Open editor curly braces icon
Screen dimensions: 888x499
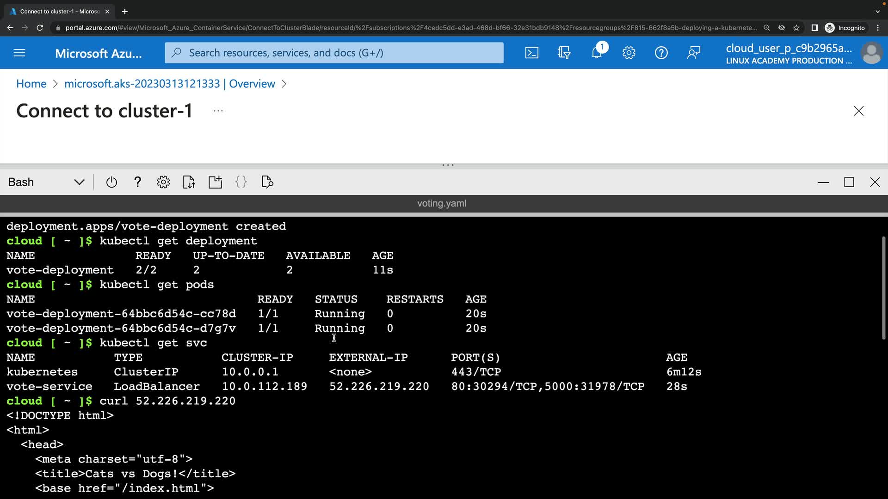[241, 182]
